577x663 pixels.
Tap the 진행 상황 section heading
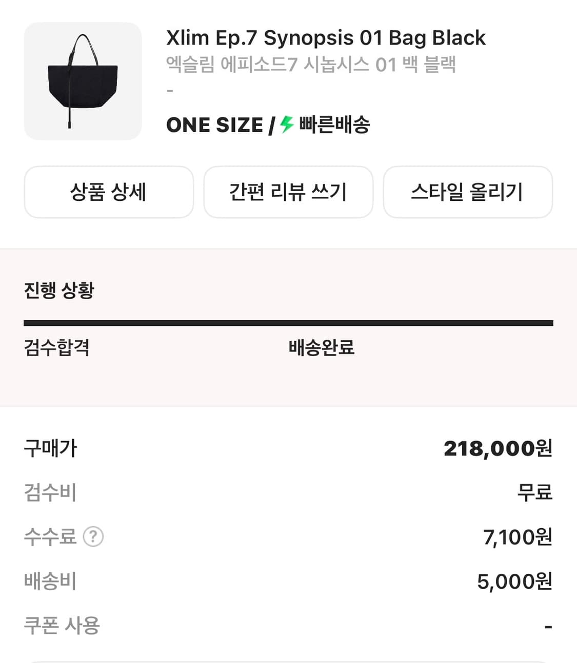[x=59, y=290]
